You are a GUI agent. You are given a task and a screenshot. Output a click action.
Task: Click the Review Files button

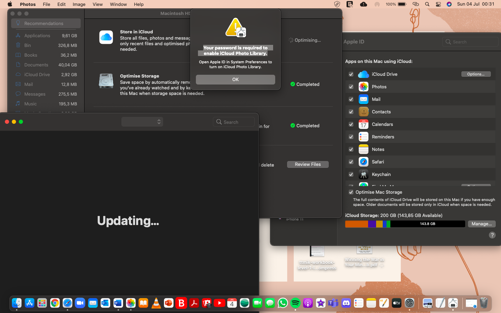(x=308, y=164)
